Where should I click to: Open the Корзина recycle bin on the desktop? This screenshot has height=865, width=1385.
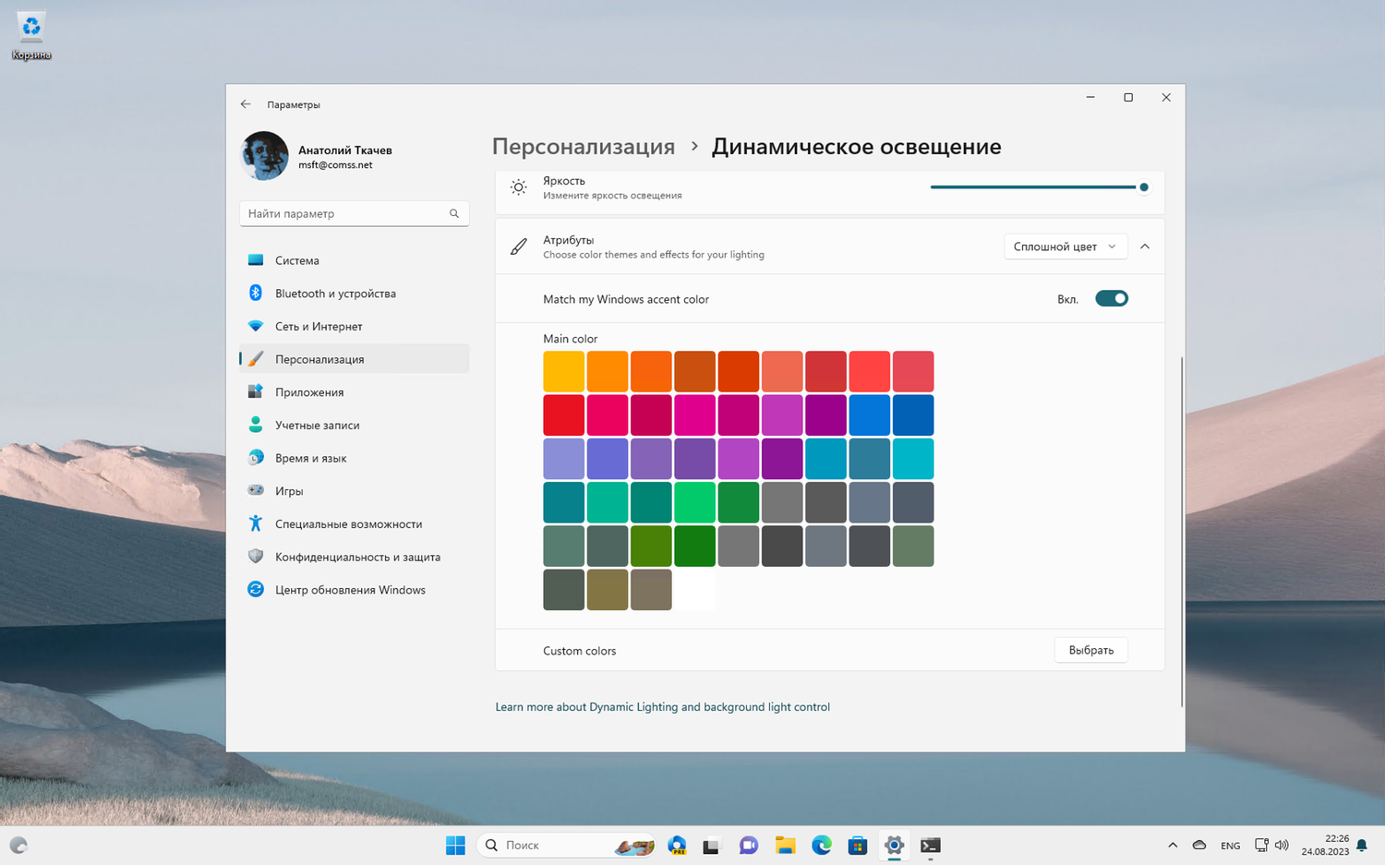click(31, 36)
